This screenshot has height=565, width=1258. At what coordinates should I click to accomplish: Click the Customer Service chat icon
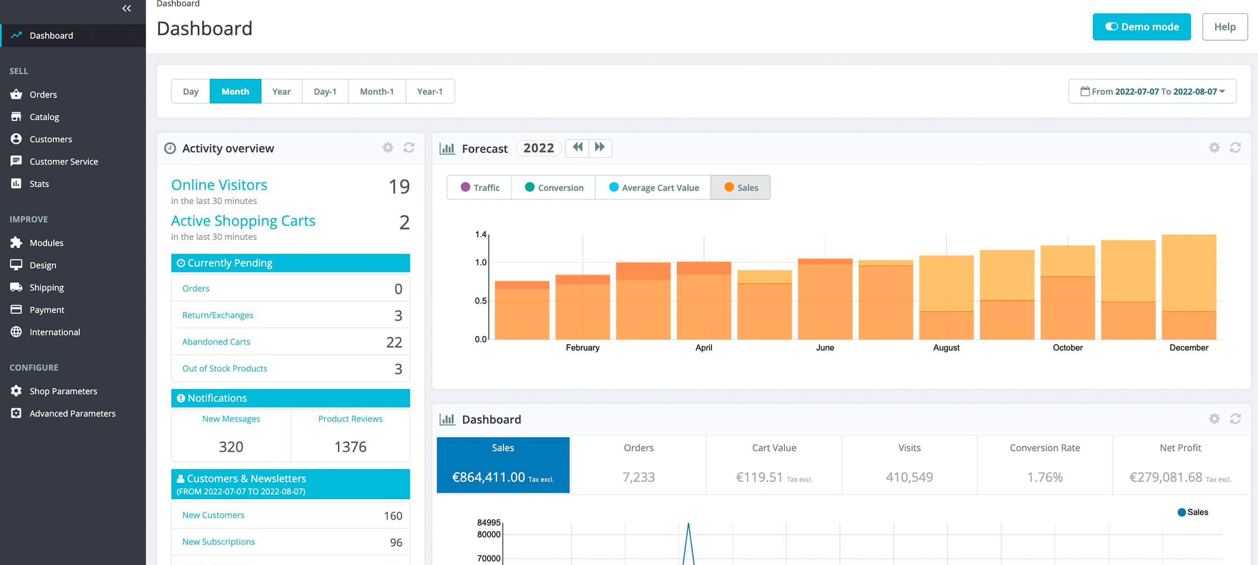click(x=16, y=161)
